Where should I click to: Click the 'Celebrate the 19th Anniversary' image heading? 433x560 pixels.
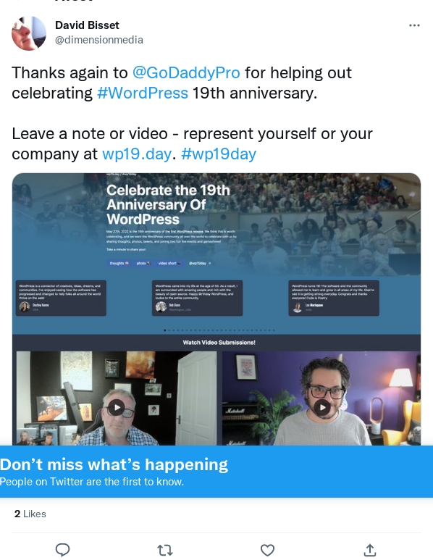(168, 204)
